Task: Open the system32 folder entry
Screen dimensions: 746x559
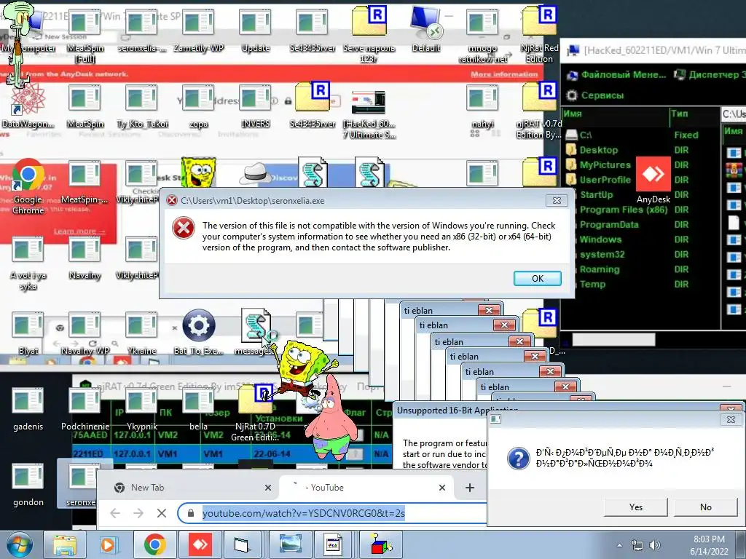Action: [602, 254]
